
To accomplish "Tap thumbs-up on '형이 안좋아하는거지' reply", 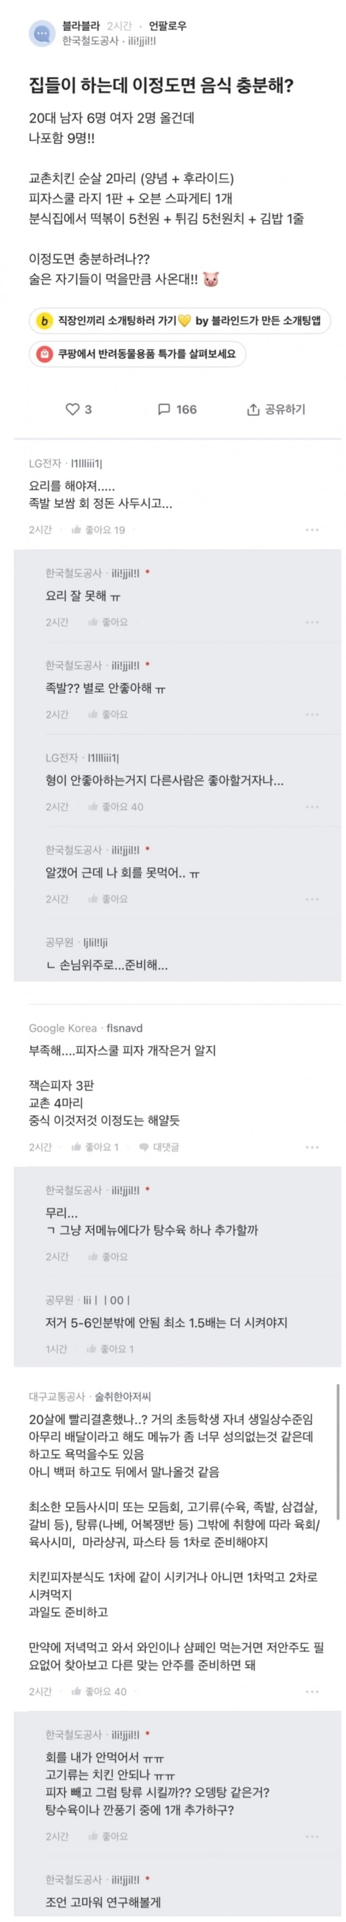I will click(93, 807).
